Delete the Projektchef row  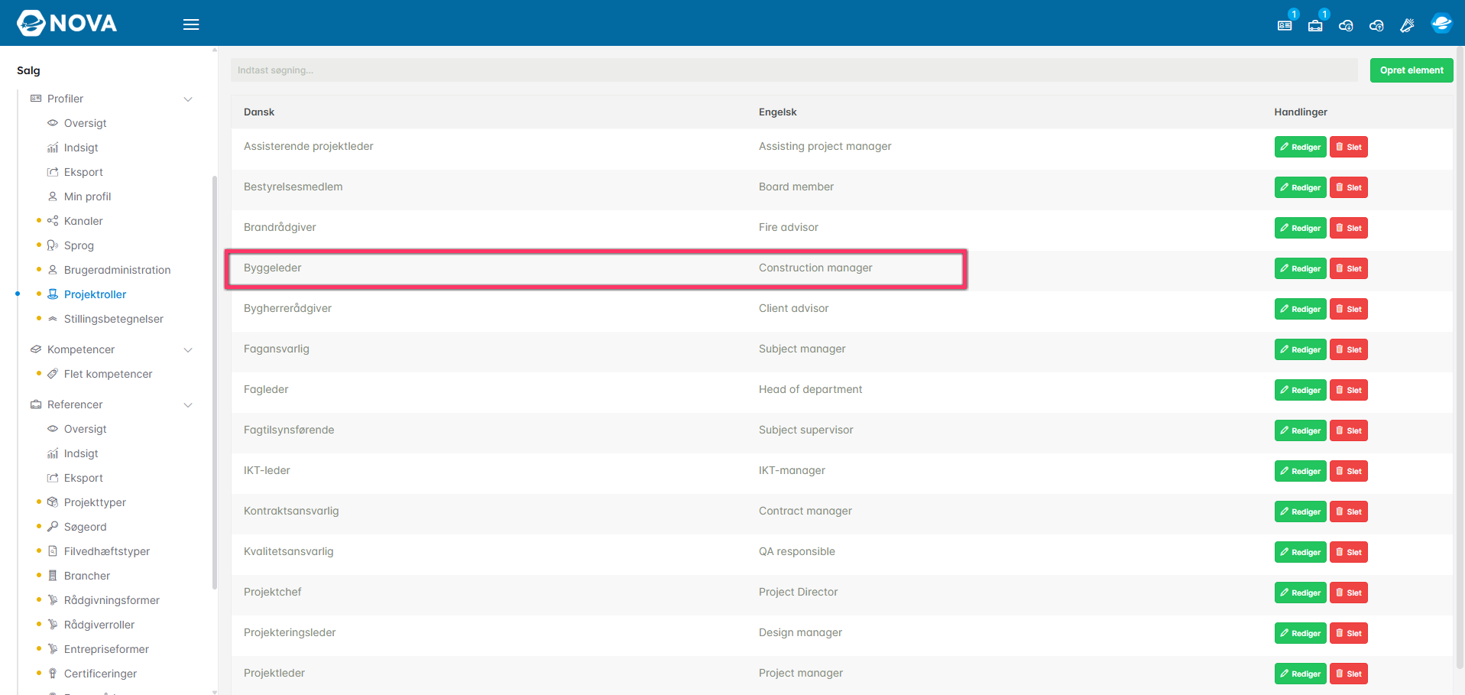click(x=1349, y=593)
